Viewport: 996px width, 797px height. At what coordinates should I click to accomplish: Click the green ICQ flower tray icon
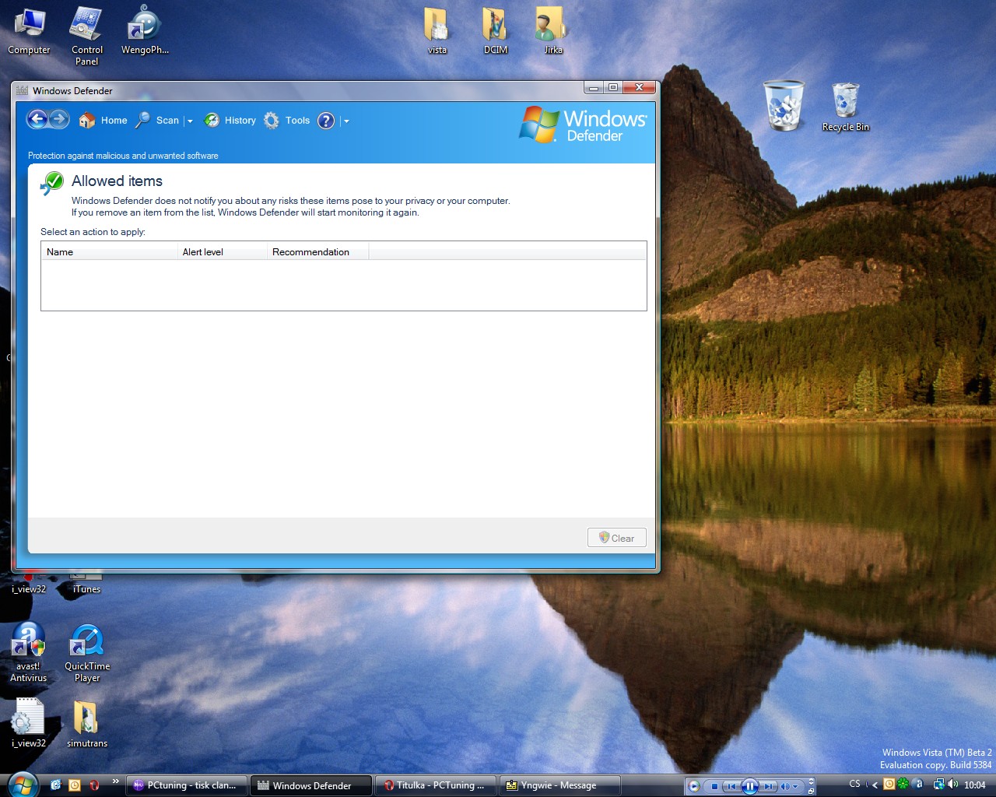coord(903,784)
